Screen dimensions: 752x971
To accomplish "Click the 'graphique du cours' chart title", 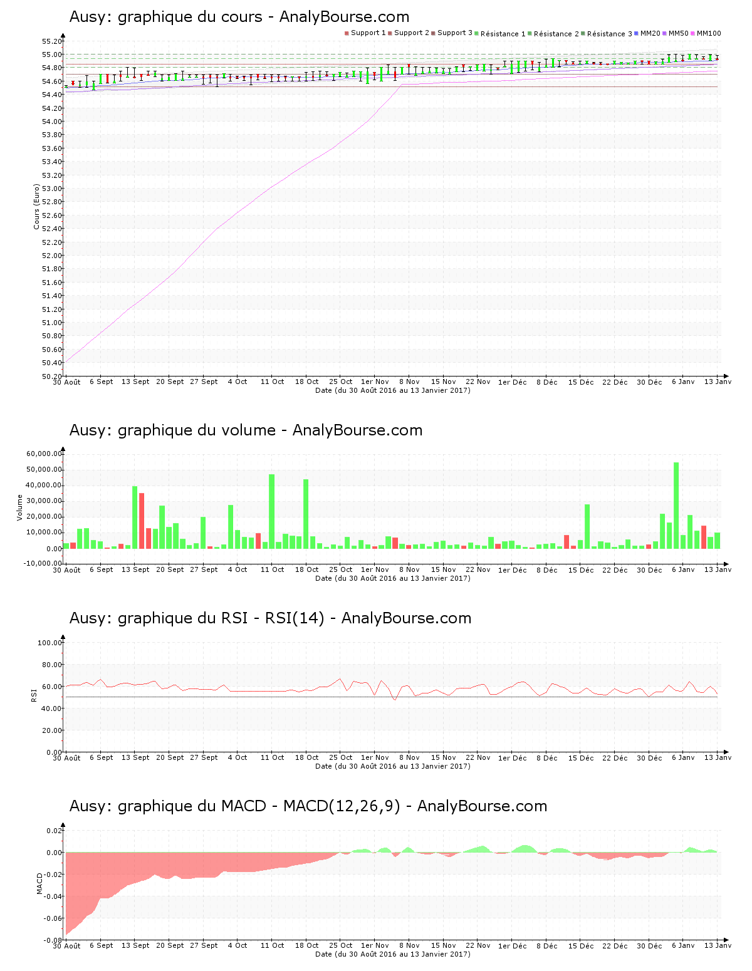I will pyautogui.click(x=239, y=17).
